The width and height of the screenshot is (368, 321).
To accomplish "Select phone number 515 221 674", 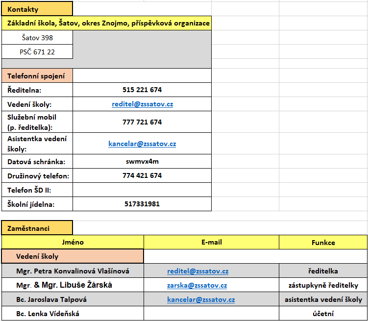I will pyautogui.click(x=142, y=90).
